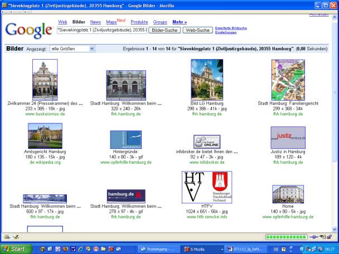Click 'Hintergründe:' row's www.opferhilfe-hamburg.de text
The height and width of the screenshot is (254, 339).
pyautogui.click(x=126, y=163)
